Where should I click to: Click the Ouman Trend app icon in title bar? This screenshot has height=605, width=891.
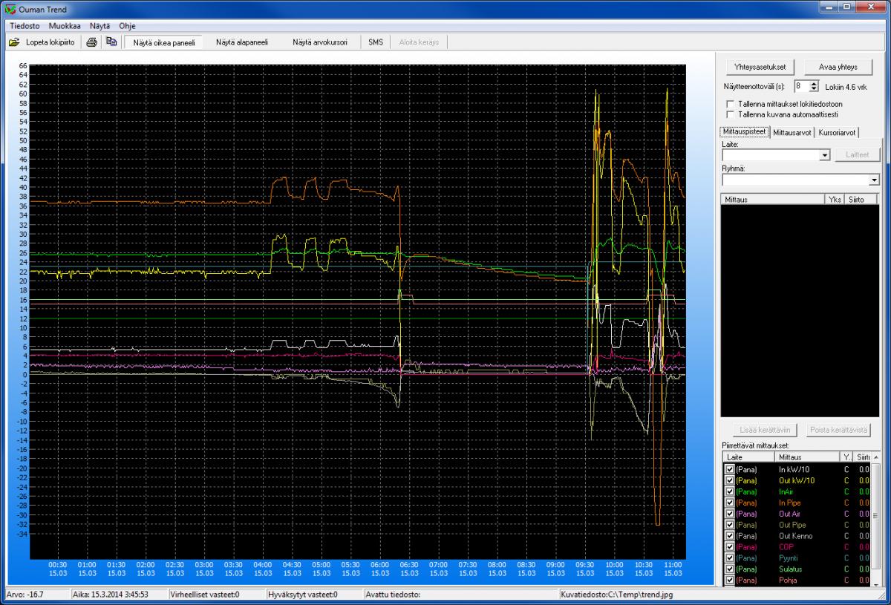(x=9, y=9)
